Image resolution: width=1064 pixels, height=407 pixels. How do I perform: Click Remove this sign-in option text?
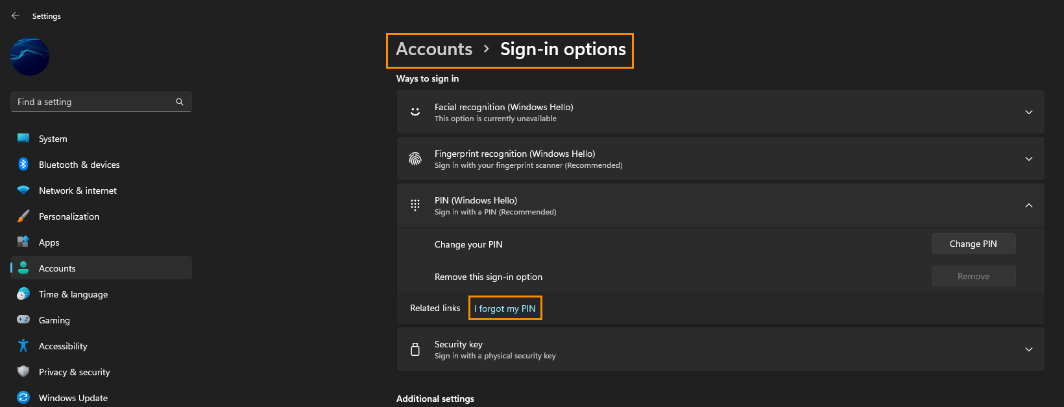tap(489, 277)
